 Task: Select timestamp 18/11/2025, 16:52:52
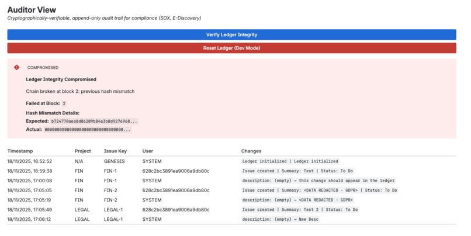tap(30, 161)
